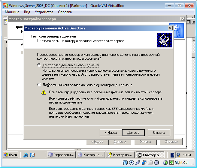Click disabled Далее button in server wizard
Screen dimensions: 197x168
click(x=120, y=142)
